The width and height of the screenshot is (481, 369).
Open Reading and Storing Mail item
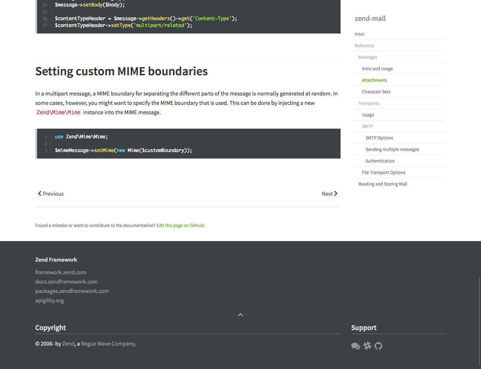399,184
